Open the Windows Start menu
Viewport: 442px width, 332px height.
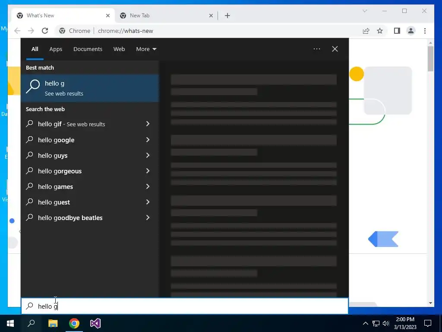(x=10, y=323)
